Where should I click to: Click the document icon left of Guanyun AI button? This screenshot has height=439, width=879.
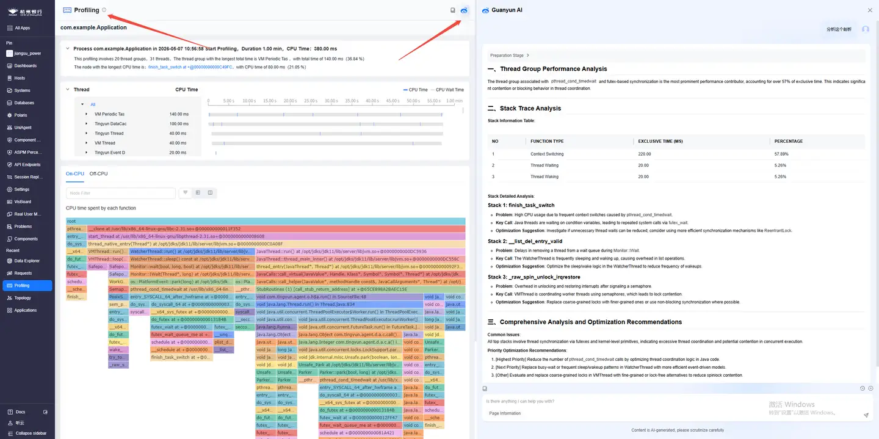[452, 10]
